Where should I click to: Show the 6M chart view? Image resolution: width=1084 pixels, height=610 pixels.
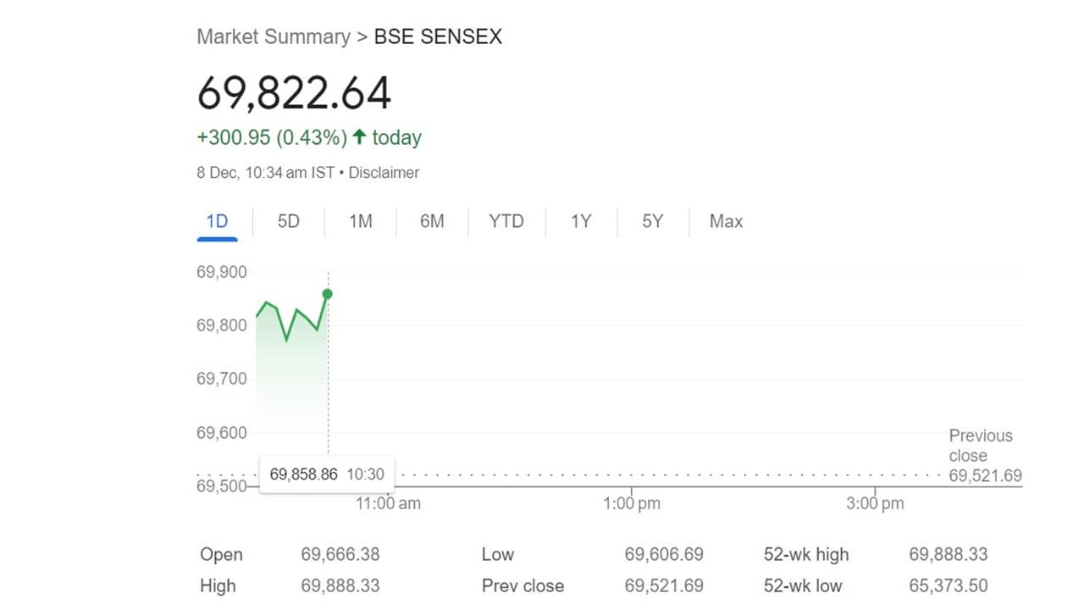432,222
